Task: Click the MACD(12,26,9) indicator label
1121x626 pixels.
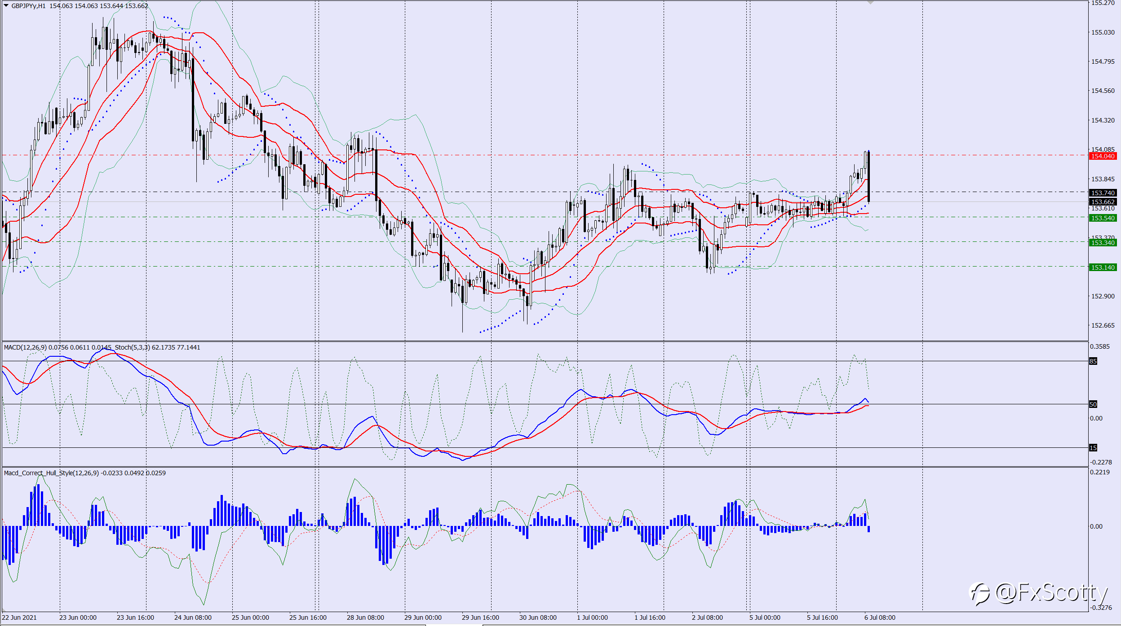Action: (25, 347)
